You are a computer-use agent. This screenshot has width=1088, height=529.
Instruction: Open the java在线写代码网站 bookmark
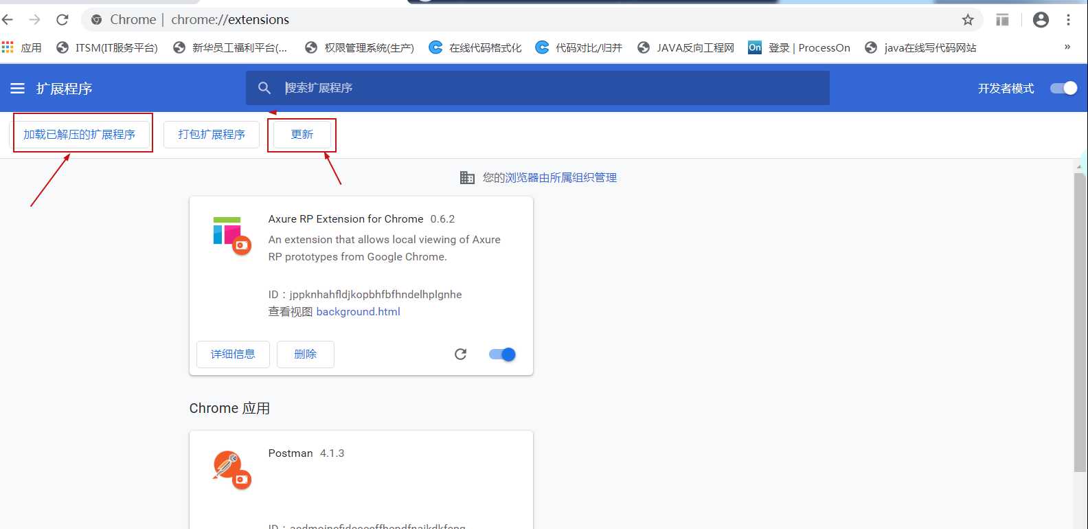[x=920, y=47]
